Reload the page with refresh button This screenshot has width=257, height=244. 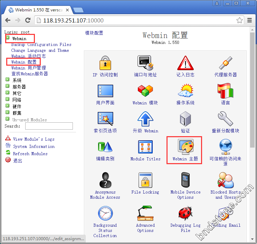28,20
